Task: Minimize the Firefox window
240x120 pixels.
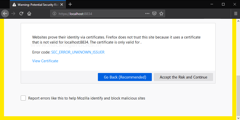Action: [x=212, y=4]
